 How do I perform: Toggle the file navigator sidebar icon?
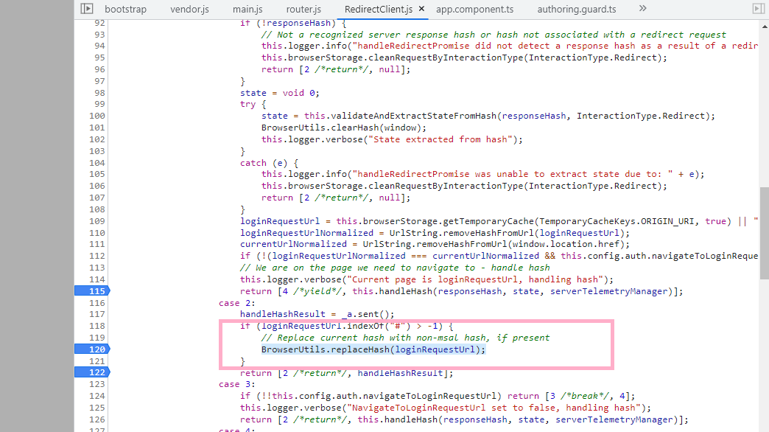[87, 9]
